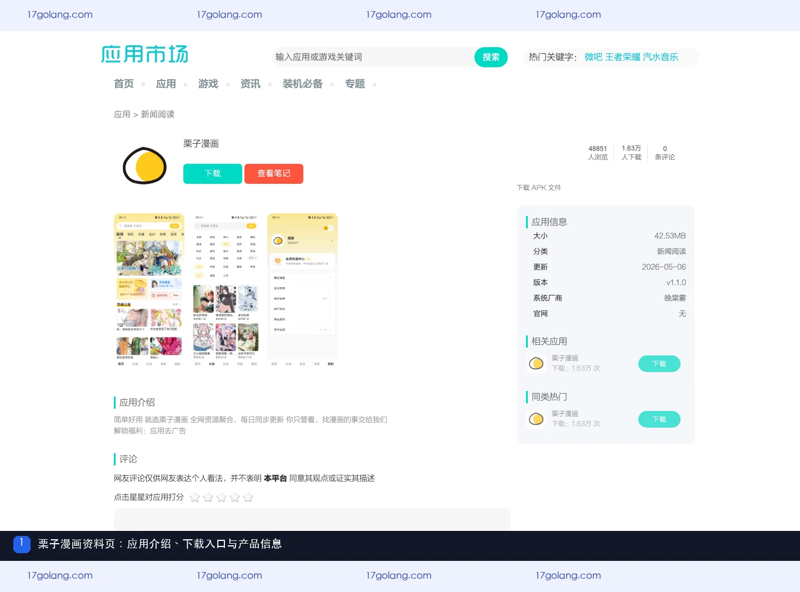Click the 栗子漫画 app title text
This screenshot has height=592, width=800.
click(x=201, y=144)
